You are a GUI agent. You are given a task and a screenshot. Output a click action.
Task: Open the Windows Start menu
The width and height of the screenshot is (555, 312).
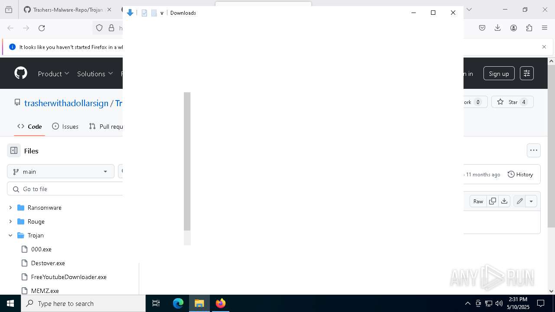[x=10, y=303]
